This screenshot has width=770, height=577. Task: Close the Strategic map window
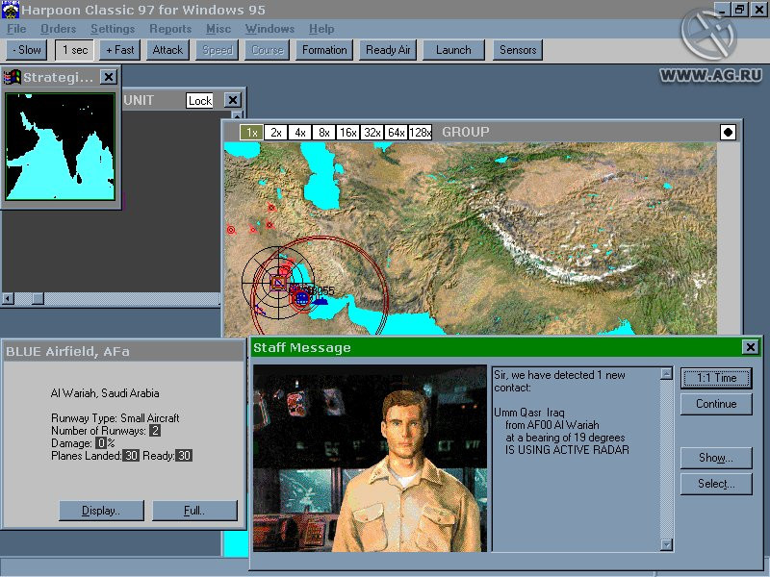[109, 77]
